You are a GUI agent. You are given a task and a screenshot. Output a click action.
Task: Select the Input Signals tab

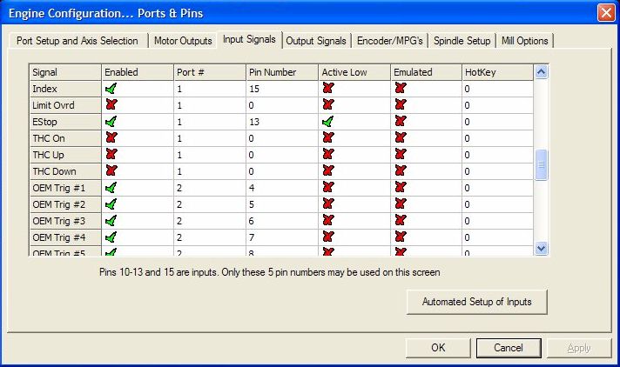click(x=249, y=39)
